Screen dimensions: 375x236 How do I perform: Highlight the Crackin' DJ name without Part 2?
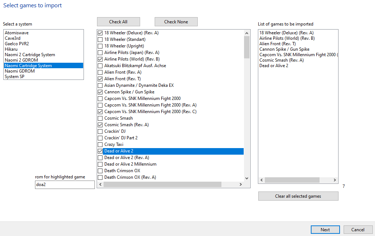115,131
